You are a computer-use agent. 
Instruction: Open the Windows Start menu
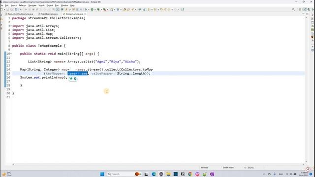click(x=102, y=174)
